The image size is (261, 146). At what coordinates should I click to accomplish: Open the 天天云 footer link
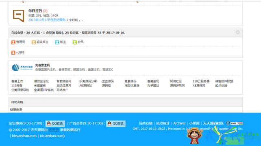(x=54, y=130)
